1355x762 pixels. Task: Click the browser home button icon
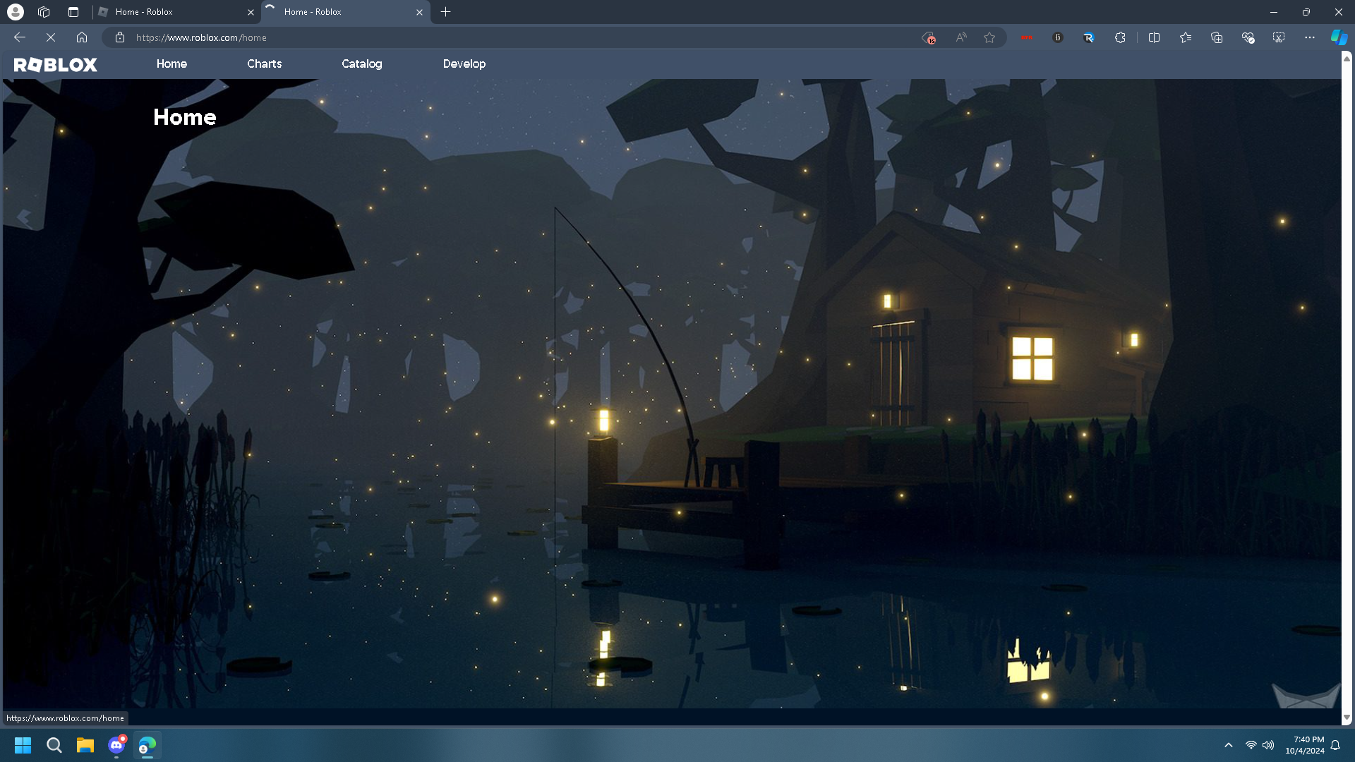click(82, 37)
